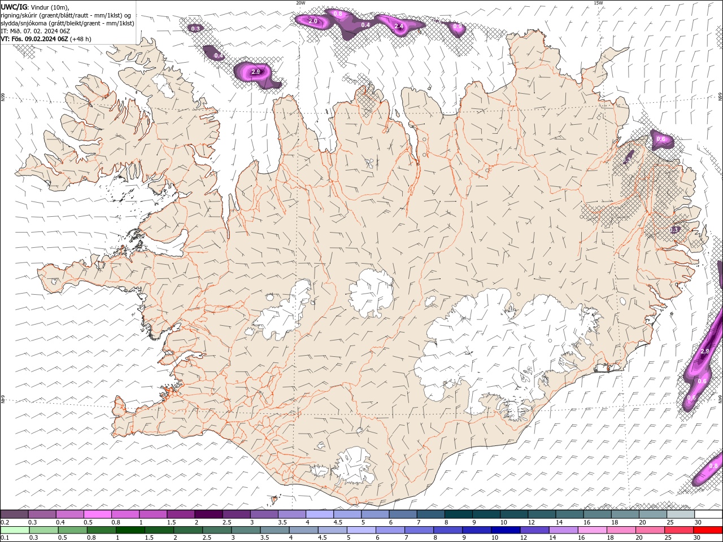Click the 15W longitude label
The width and height of the screenshot is (723, 542).
coord(598,3)
